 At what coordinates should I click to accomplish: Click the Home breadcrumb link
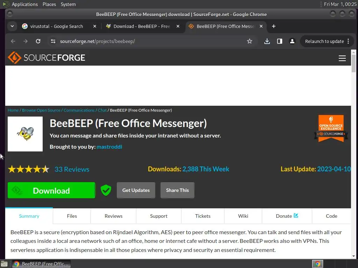13,110
